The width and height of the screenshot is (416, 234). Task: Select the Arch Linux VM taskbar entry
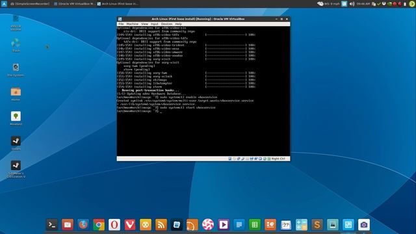click(118, 4)
